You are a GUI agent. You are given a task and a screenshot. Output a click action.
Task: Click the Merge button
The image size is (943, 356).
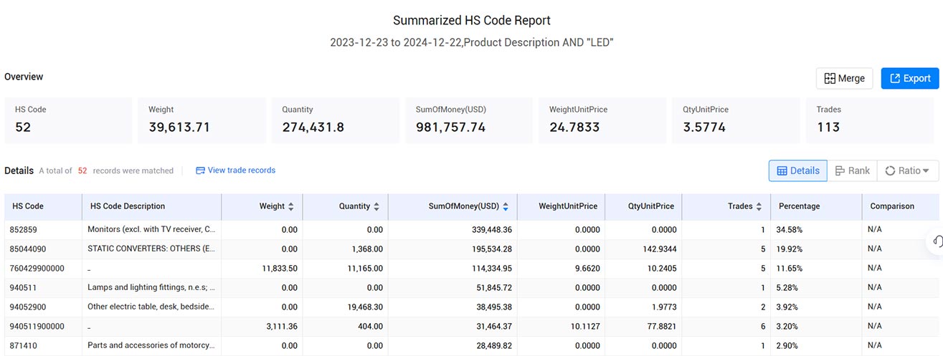[x=844, y=78]
